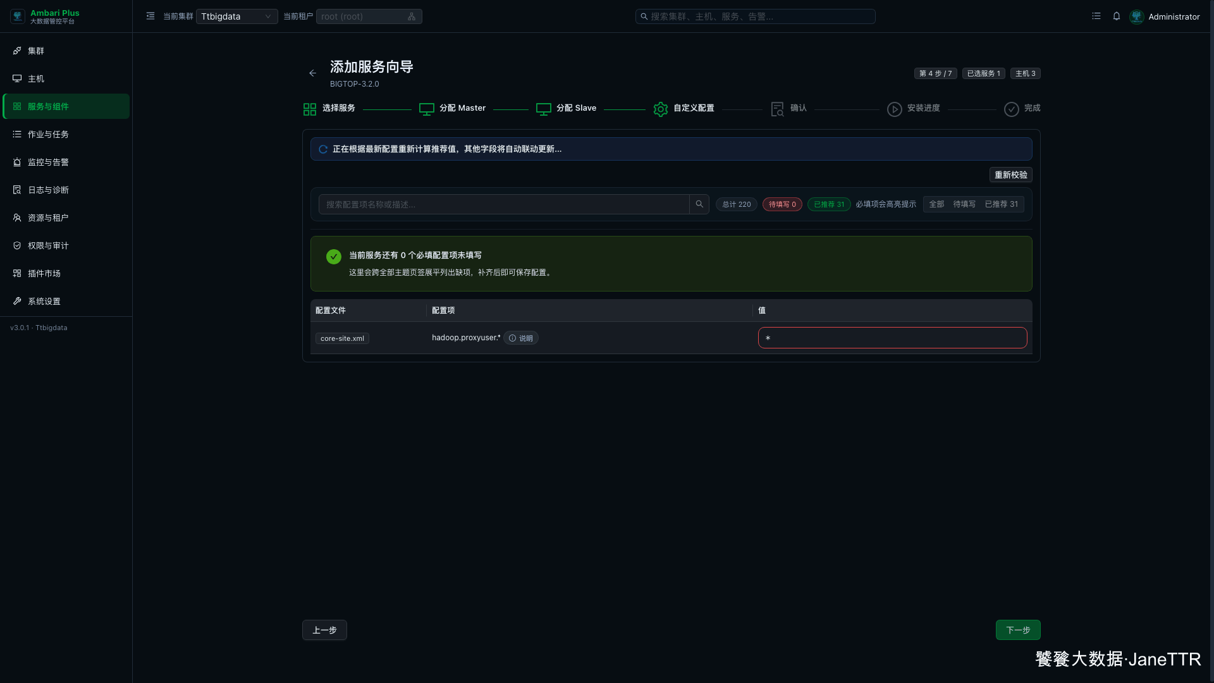Select the 待填写 filter segment
1214x683 pixels.
[964, 204]
